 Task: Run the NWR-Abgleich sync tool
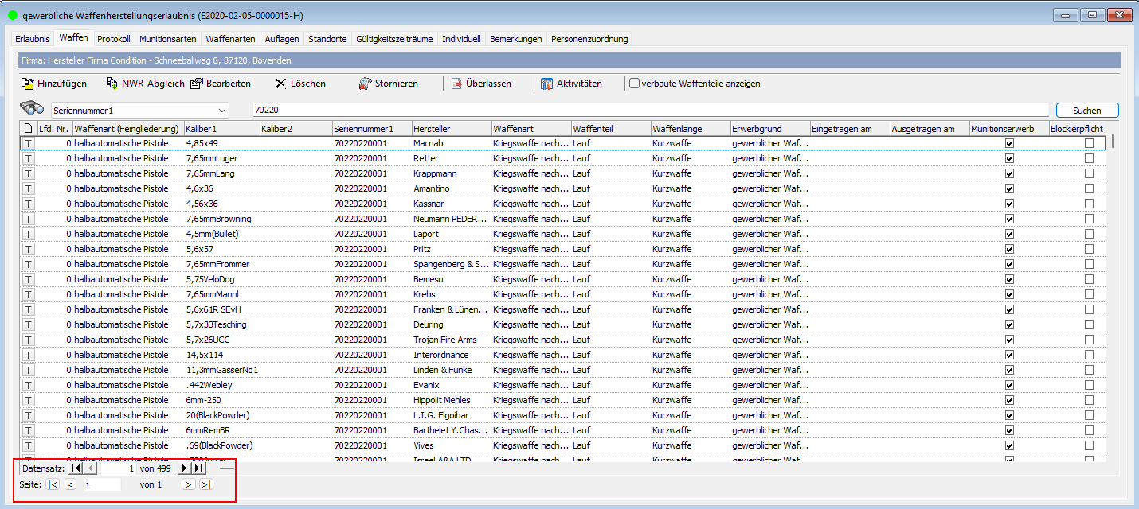point(112,84)
